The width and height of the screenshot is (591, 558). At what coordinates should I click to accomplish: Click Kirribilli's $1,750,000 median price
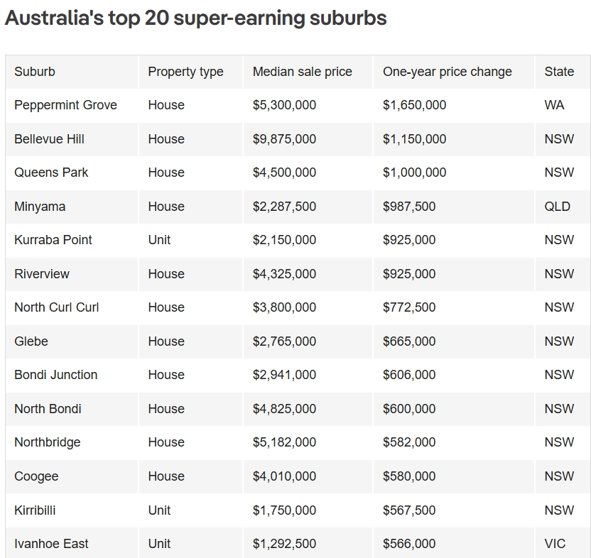284,510
